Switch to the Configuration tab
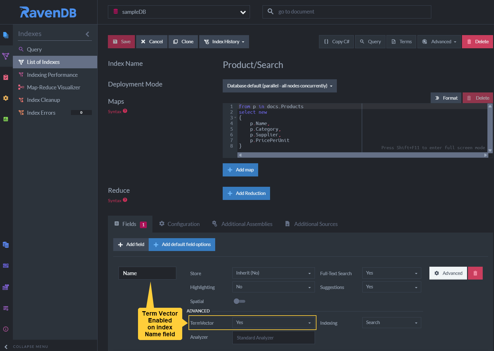The image size is (494, 351). (x=179, y=224)
